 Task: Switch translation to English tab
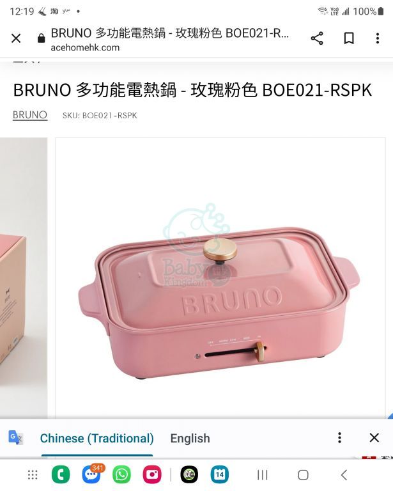(190, 439)
